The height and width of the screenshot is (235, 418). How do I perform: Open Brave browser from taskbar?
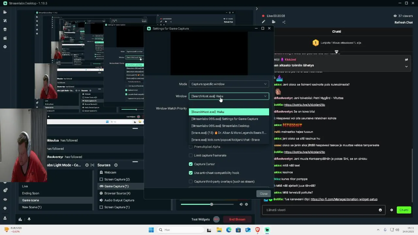257,230
